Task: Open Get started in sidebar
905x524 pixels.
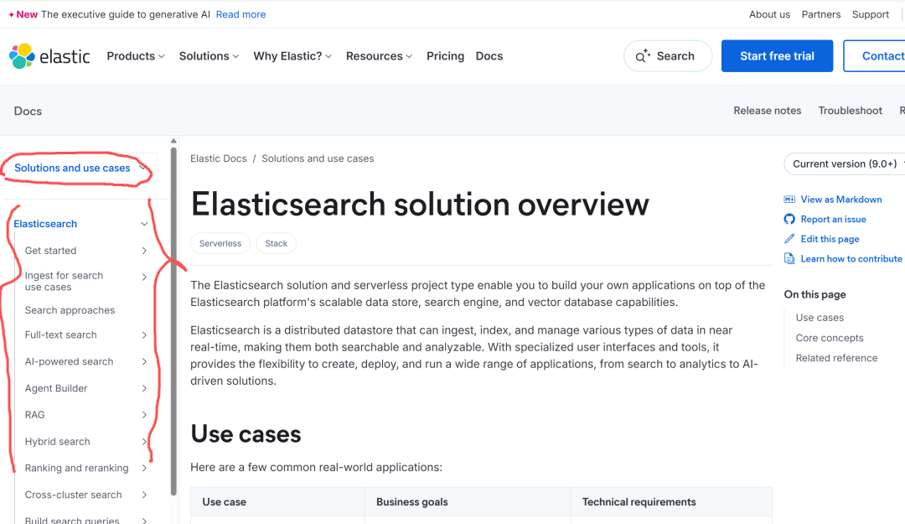Action: [x=50, y=251]
